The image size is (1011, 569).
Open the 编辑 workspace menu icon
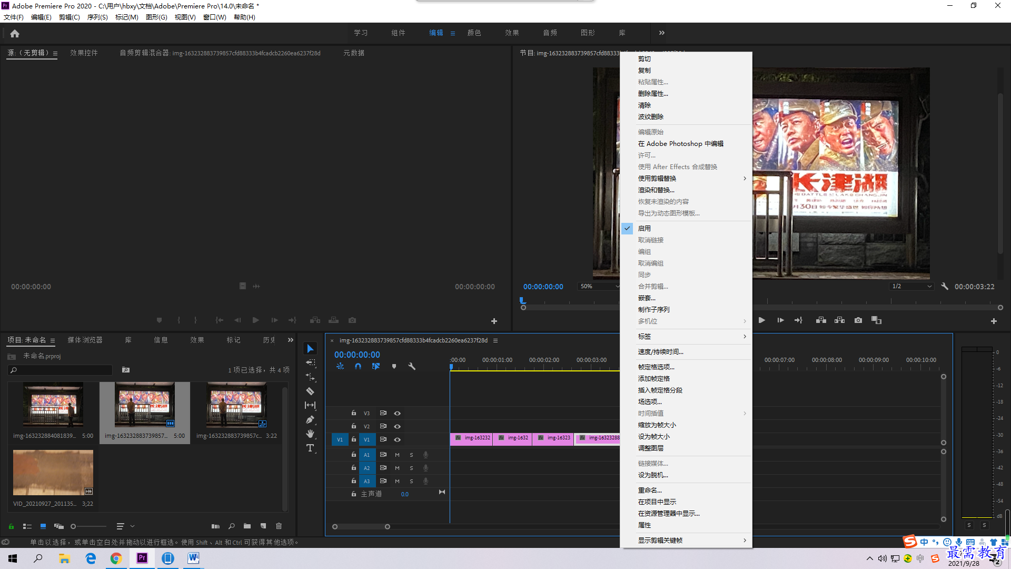(x=453, y=33)
